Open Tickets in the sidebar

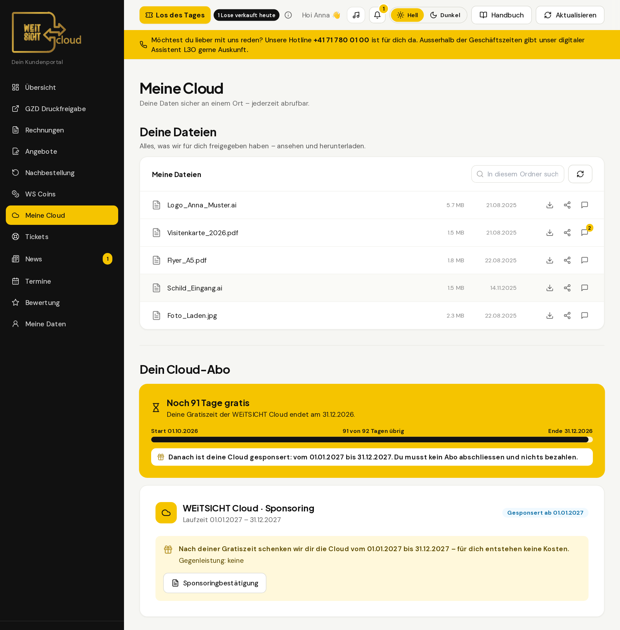click(x=62, y=236)
